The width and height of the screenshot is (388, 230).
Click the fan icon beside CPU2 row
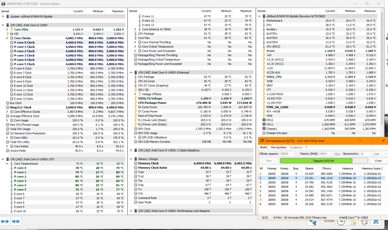(x=264, y=120)
